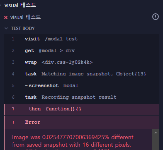This screenshot has width=163, height=150.
Task: Open the error info exclamation icon
Action: (x=156, y=17)
